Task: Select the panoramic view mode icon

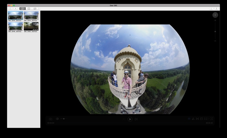Action: [x=206, y=119]
